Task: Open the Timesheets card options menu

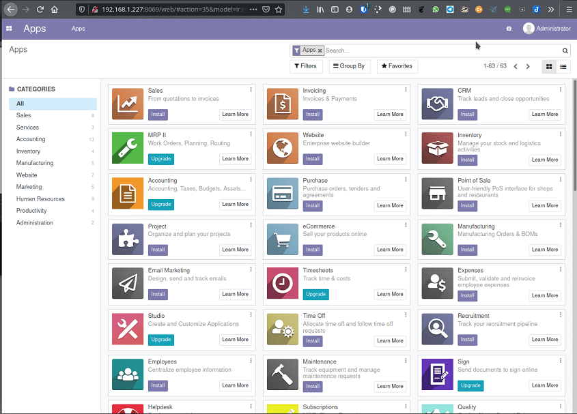Action: click(x=406, y=269)
